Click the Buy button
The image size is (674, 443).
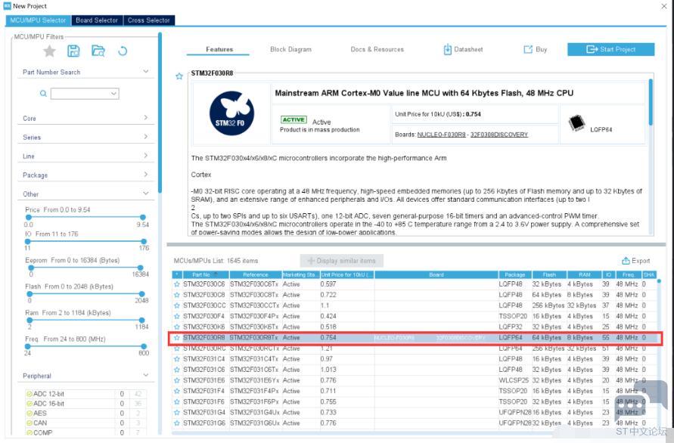coord(535,49)
